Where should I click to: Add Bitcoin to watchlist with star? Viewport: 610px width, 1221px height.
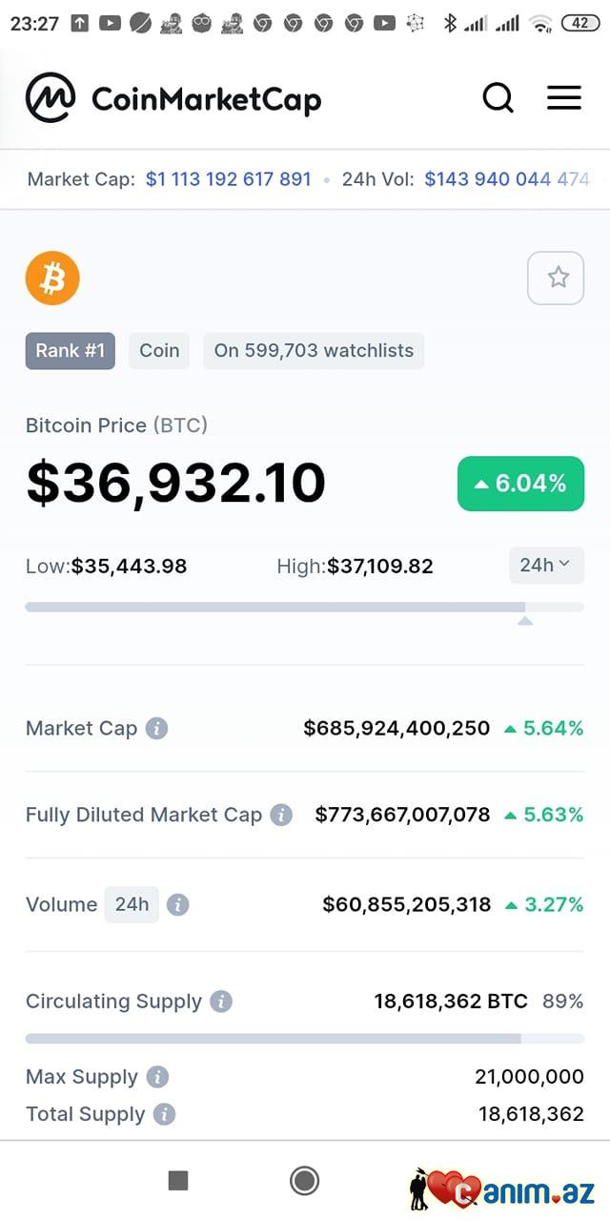tap(557, 278)
